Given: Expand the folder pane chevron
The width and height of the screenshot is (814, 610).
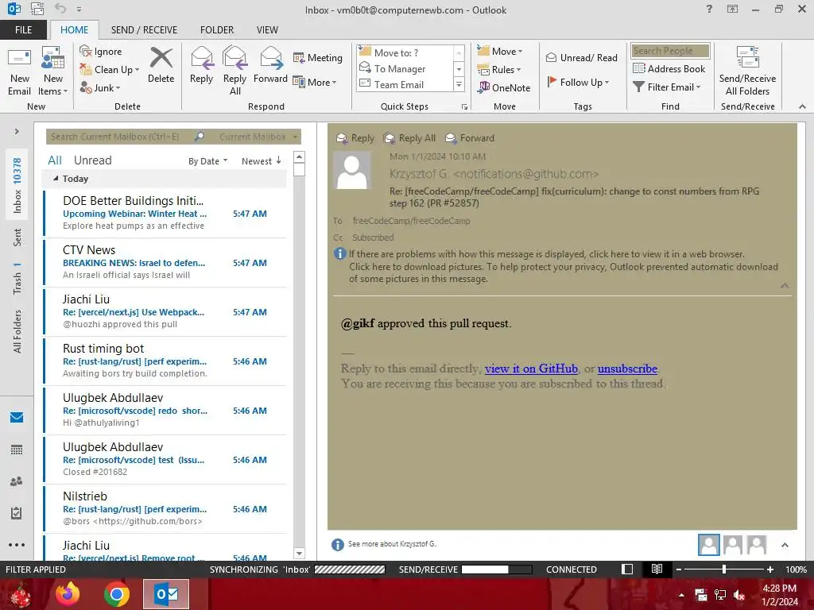Looking at the screenshot, I should [x=17, y=131].
